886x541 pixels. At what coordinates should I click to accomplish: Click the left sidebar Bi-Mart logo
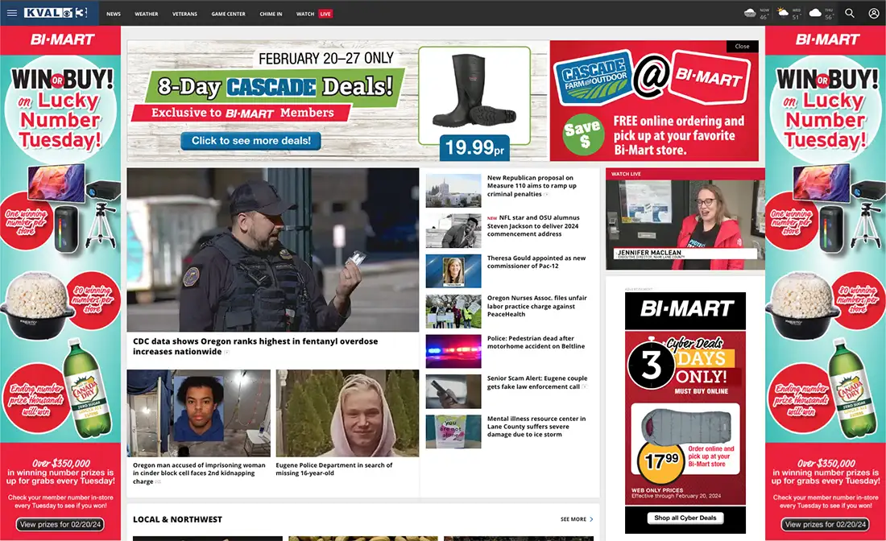coord(62,40)
